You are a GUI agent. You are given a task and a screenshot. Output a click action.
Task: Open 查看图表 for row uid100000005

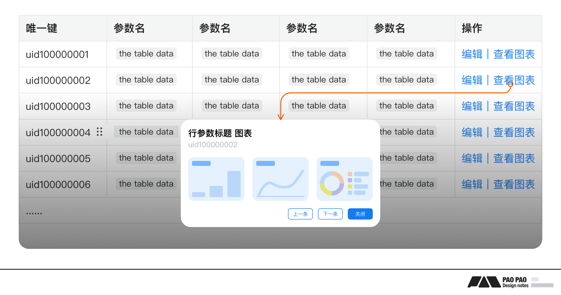(x=514, y=158)
